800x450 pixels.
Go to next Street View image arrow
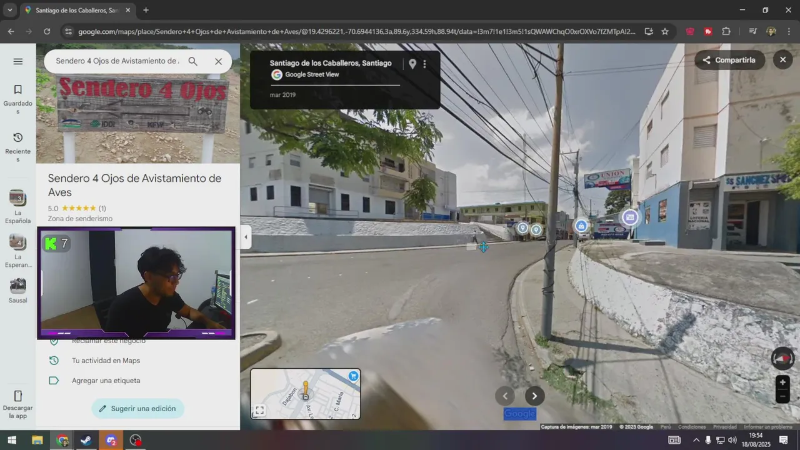(x=534, y=396)
